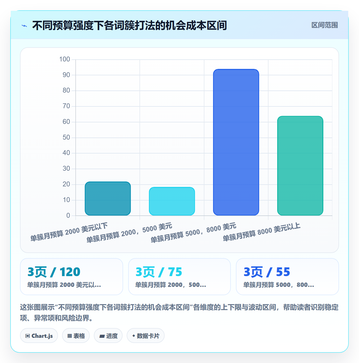Click the blue bar for 5000，8000 美元
Image resolution: width=359 pixels, height=363 pixels.
point(236,142)
